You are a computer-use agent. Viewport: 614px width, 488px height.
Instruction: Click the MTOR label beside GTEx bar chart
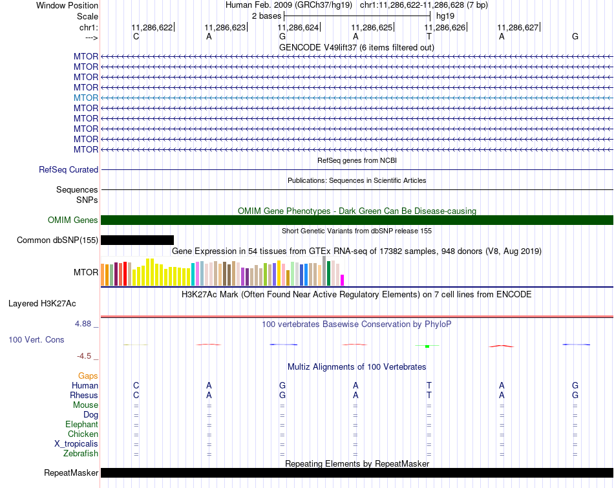86,272
